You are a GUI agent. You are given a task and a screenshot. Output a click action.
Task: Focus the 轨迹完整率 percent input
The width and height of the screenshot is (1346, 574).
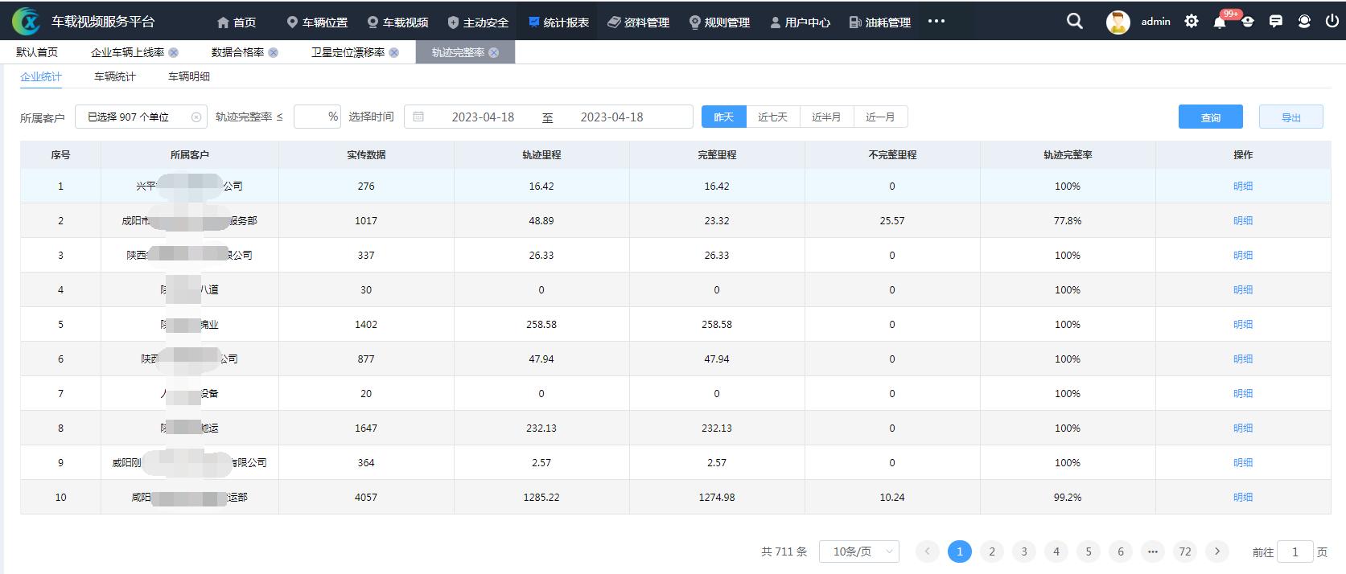click(317, 117)
